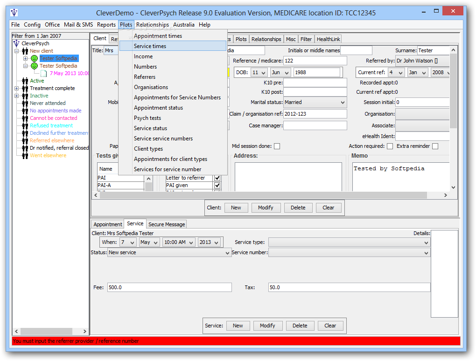Click the Tax input field

[x=349, y=288]
